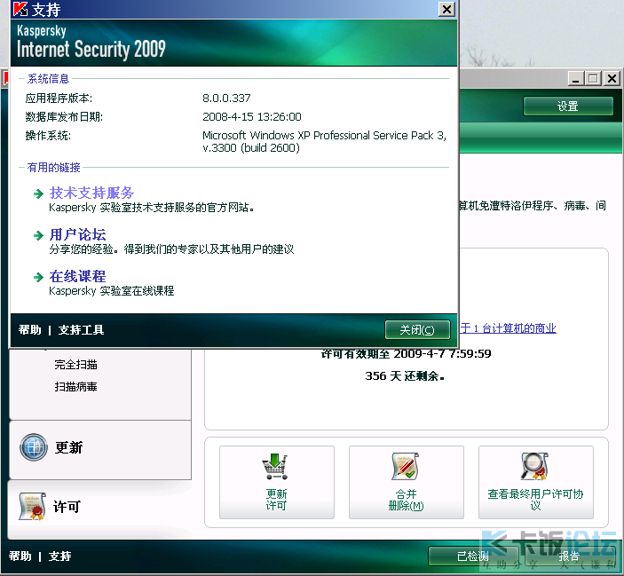
Task: Click 更新许可 button label
Action: tap(276, 500)
